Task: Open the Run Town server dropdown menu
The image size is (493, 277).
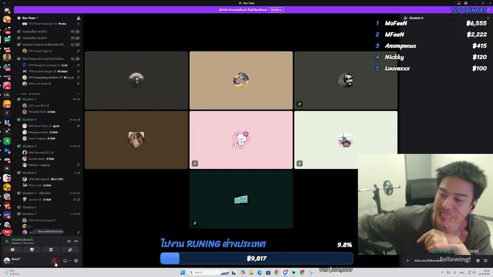Action: 30,18
